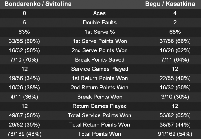The image size is (201, 139).
Task: Click the Double Faults label
Action: click(x=99, y=23)
